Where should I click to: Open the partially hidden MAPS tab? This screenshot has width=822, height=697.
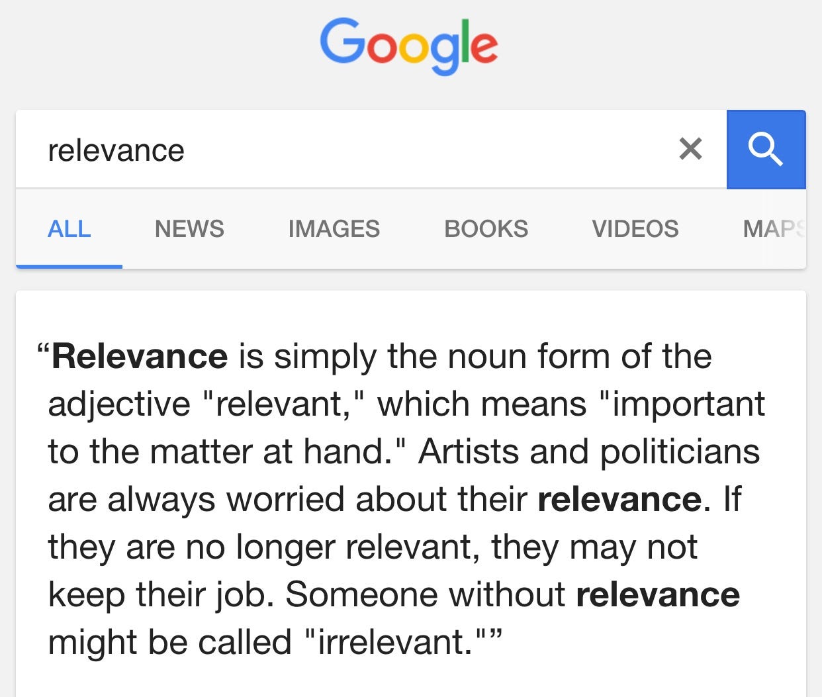coord(774,229)
